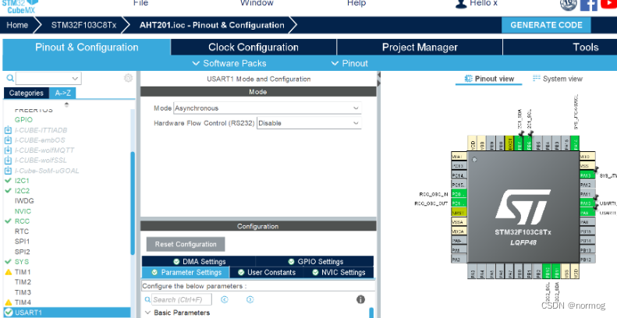Select USART1 in the peripheral list
The width and height of the screenshot is (617, 318).
[67, 313]
